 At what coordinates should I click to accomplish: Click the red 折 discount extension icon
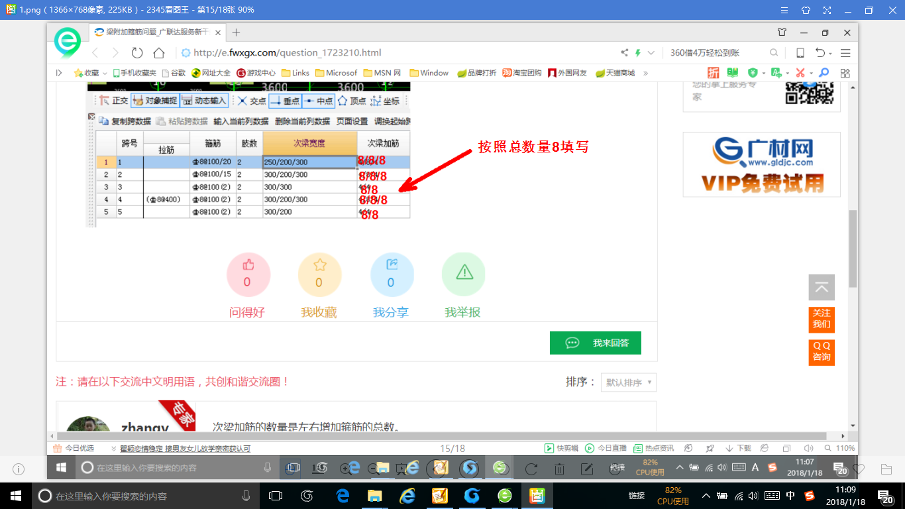(713, 73)
